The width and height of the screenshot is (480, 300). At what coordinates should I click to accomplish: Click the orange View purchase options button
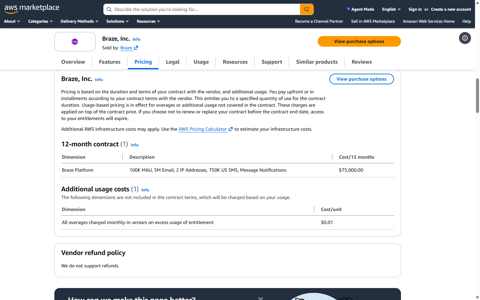(359, 41)
